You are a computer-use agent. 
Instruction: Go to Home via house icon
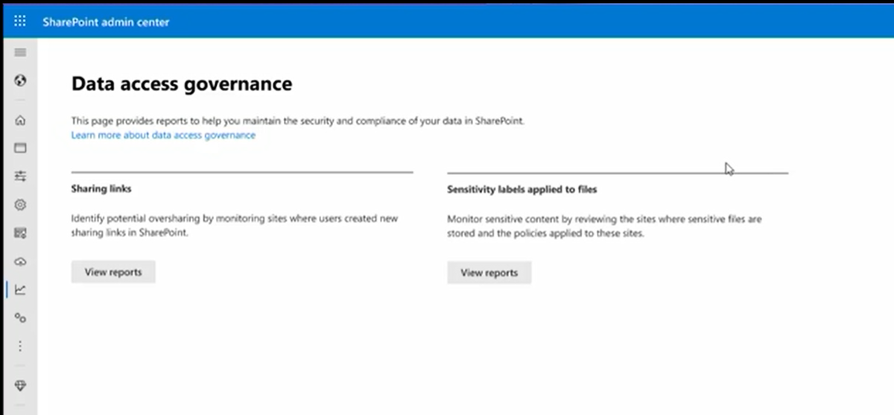point(20,120)
